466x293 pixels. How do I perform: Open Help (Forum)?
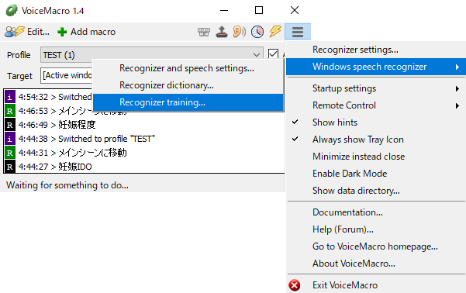376,229
